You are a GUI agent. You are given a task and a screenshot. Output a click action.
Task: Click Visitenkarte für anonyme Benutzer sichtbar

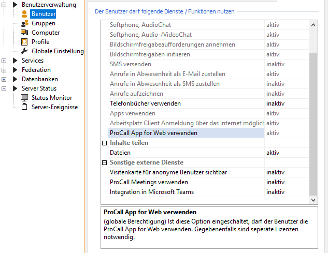point(161,172)
